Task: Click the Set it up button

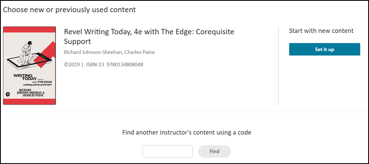Action: (324, 49)
